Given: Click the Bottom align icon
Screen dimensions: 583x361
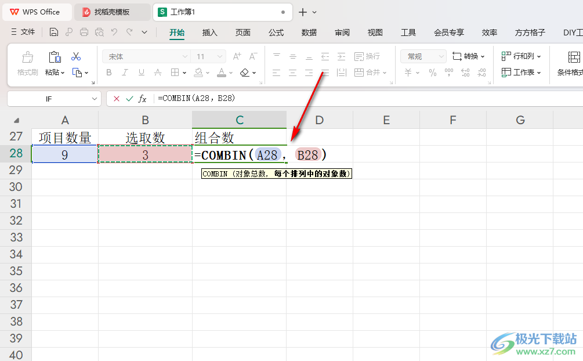Looking at the screenshot, I should (x=309, y=56).
